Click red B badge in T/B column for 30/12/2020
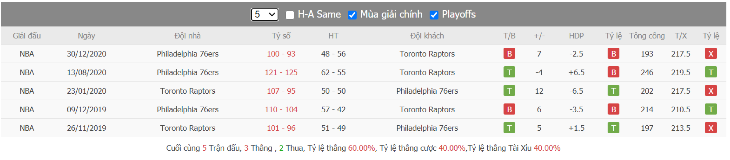 pyautogui.click(x=509, y=54)
